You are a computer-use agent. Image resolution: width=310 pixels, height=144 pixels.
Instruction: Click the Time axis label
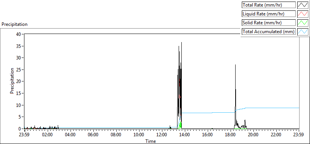(151, 141)
